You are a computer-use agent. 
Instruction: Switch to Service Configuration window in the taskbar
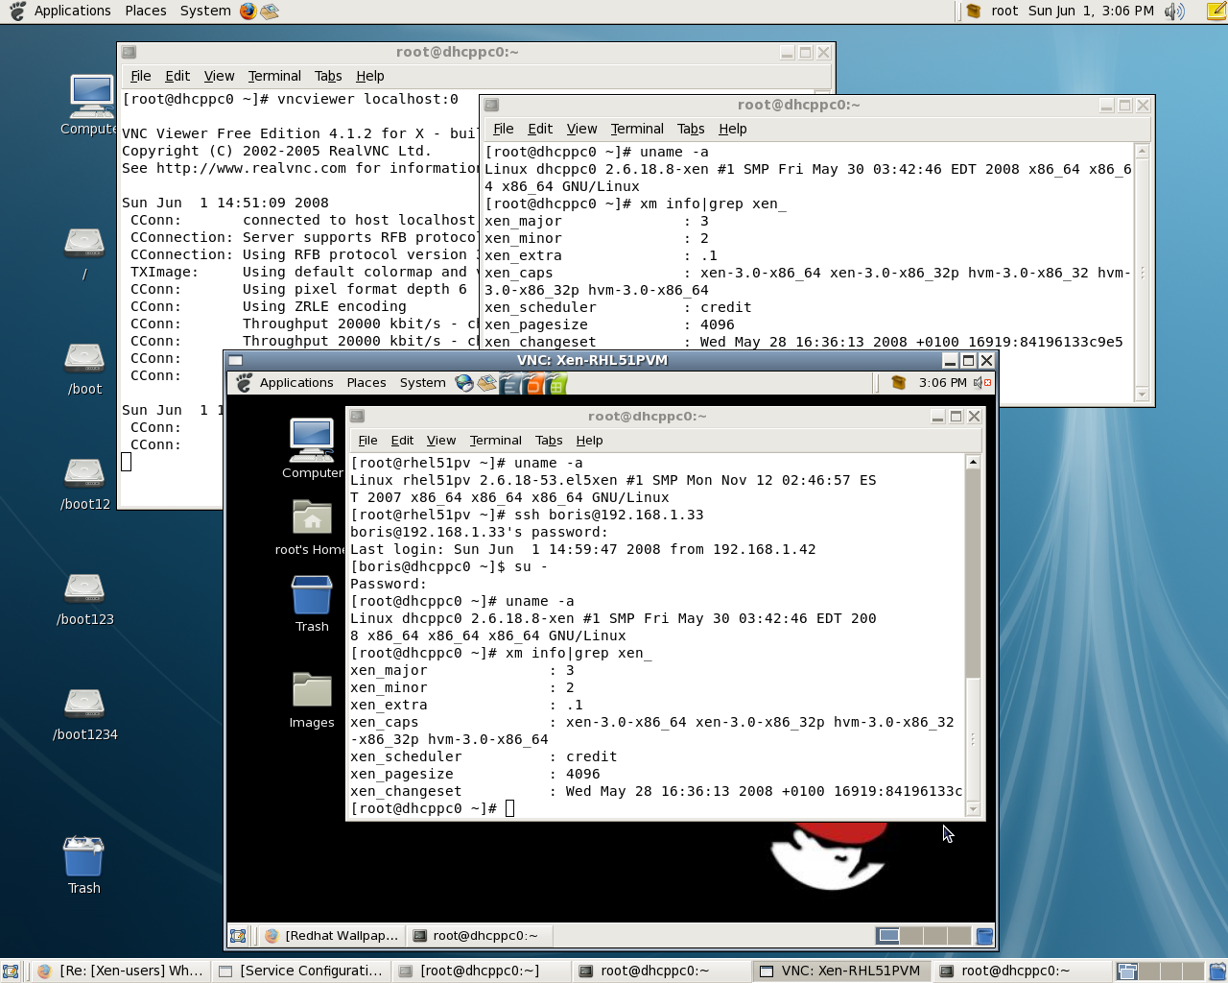[x=301, y=971]
